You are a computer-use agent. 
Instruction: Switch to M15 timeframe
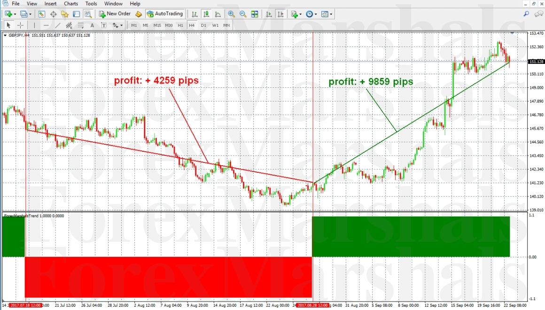click(157, 25)
